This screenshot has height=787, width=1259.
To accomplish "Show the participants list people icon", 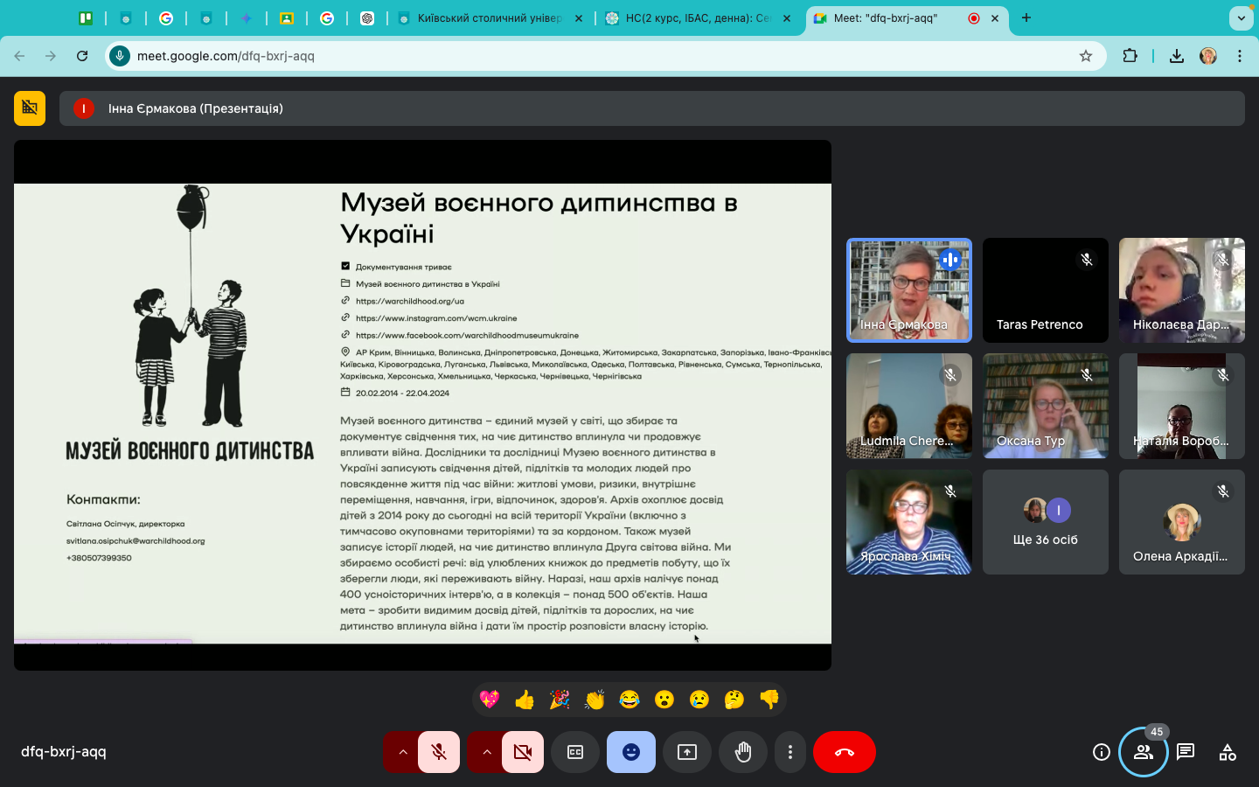I will pos(1143,752).
